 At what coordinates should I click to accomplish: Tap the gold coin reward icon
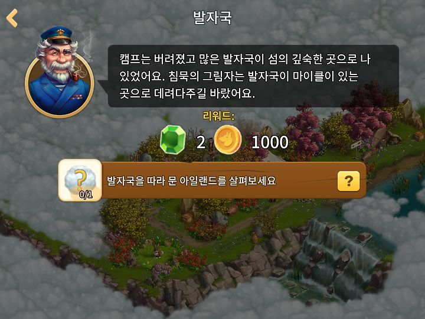coord(228,140)
